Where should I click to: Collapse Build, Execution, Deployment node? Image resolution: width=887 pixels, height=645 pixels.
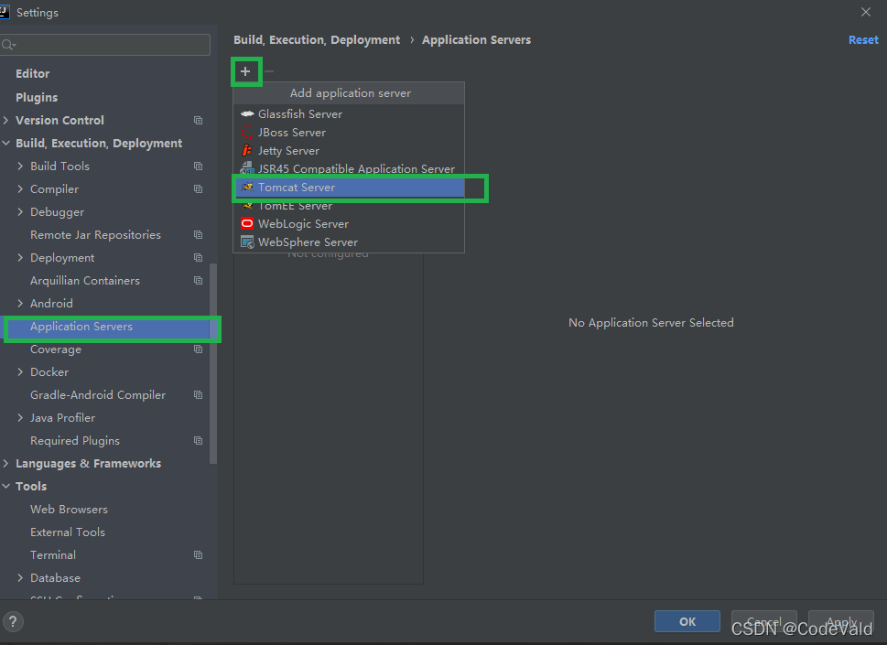pos(5,143)
